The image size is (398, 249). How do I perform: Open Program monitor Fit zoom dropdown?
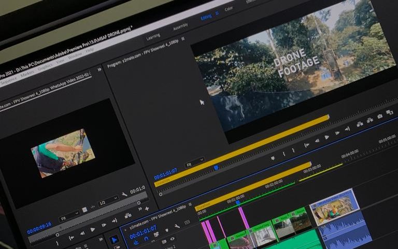point(195,162)
